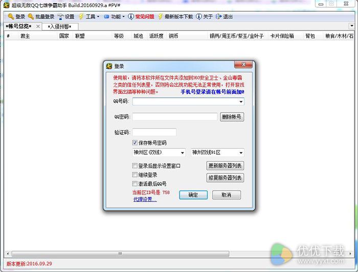
Task: Click the 取消 button
Action: (x=226, y=195)
